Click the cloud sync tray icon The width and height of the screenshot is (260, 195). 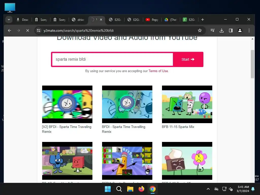(216, 189)
